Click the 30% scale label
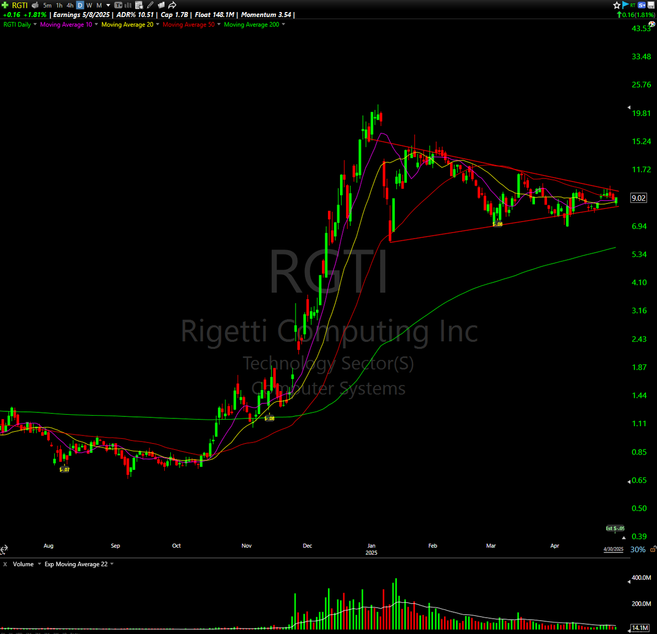Screen dimensions: 657x634 (x=638, y=549)
